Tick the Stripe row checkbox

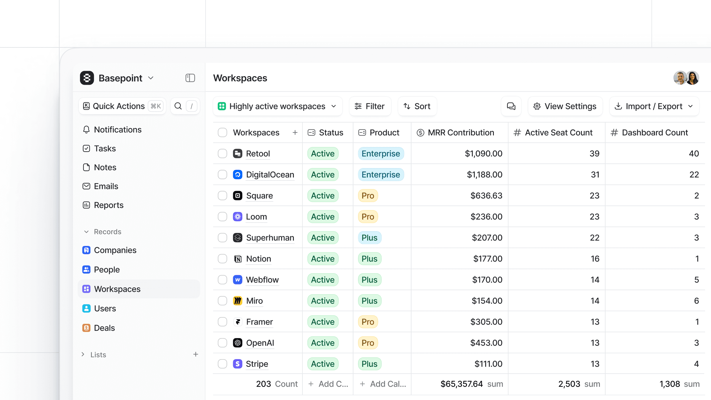coord(222,364)
